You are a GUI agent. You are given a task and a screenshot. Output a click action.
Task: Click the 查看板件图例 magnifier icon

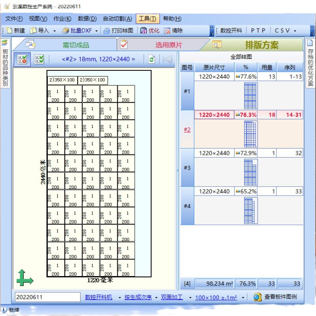(x=258, y=297)
